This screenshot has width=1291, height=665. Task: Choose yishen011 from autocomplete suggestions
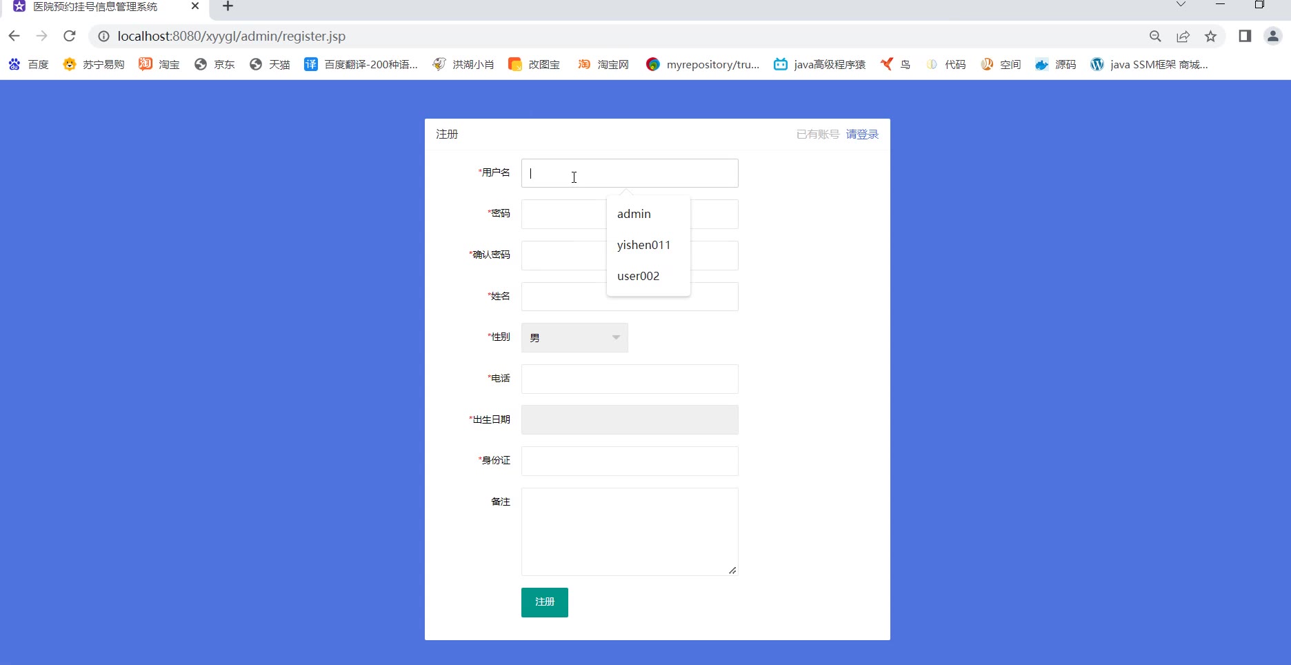click(648, 245)
